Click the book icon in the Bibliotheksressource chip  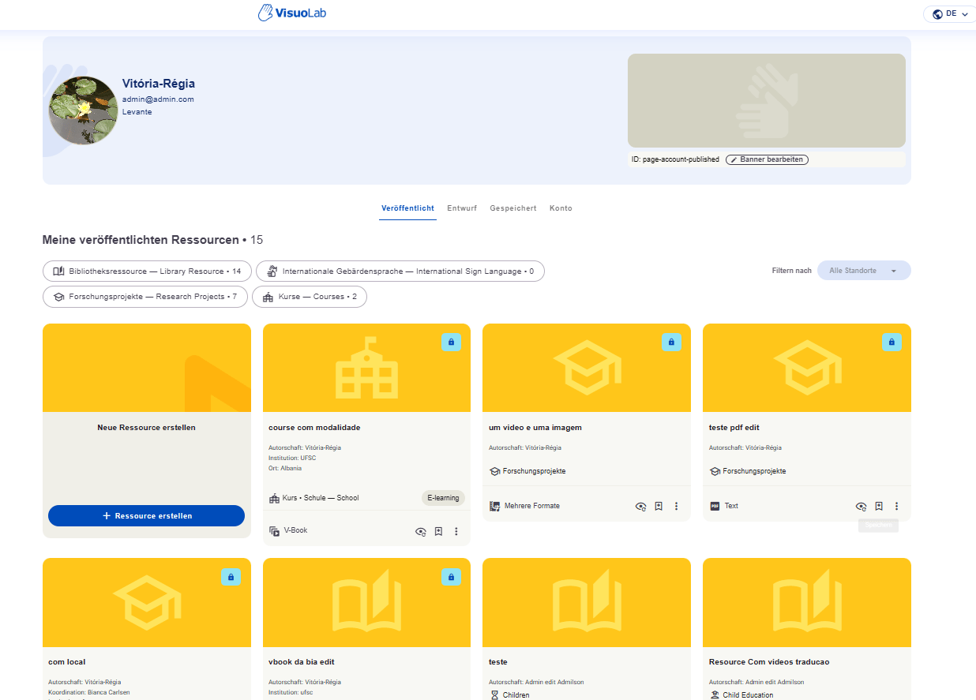pos(58,271)
